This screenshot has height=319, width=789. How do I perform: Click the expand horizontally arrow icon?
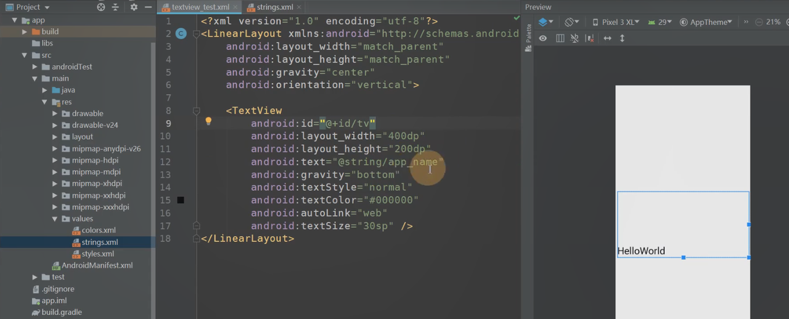pyautogui.click(x=607, y=38)
